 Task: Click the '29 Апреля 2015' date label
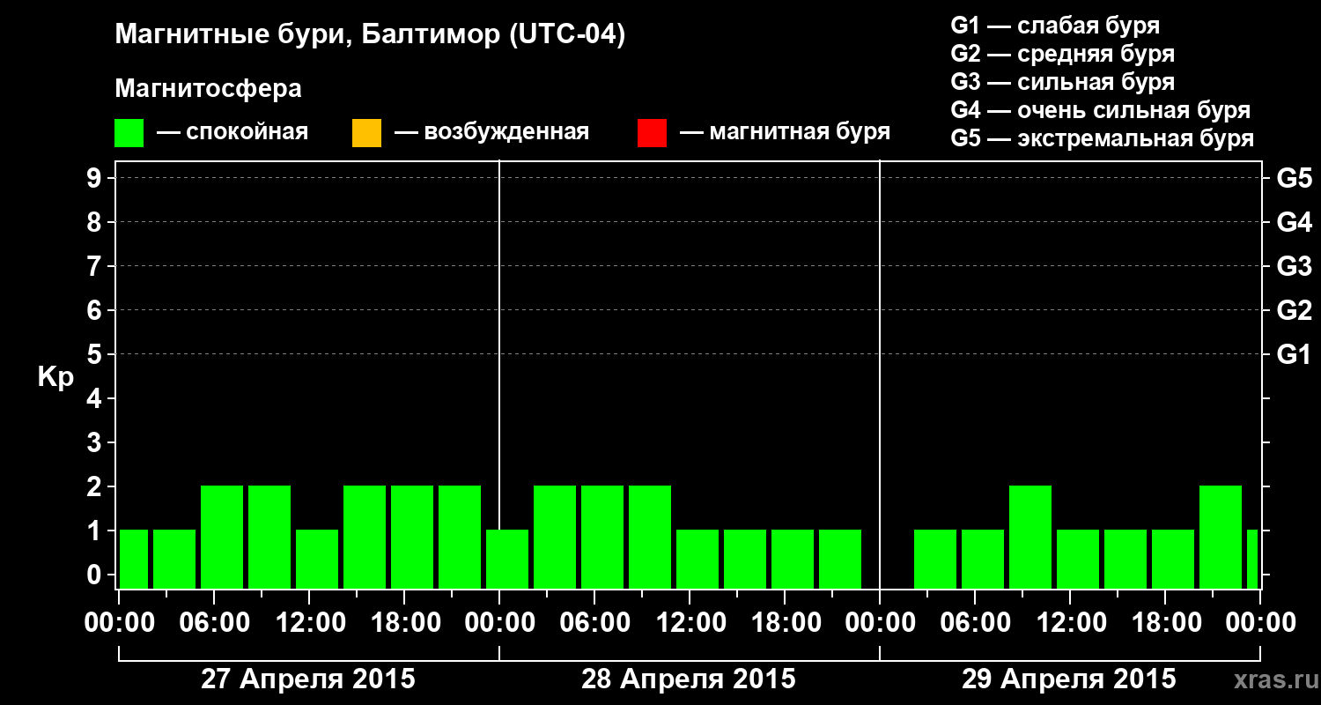[1069, 679]
